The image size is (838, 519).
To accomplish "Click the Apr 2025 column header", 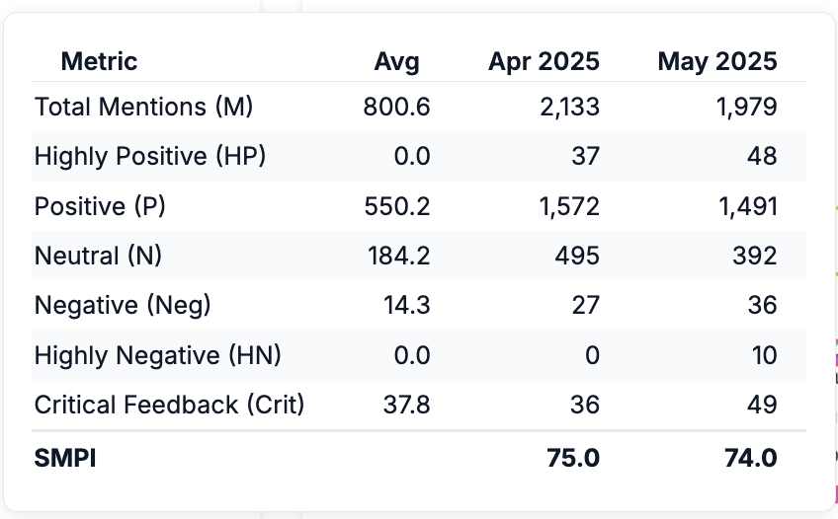I will pos(544,62).
